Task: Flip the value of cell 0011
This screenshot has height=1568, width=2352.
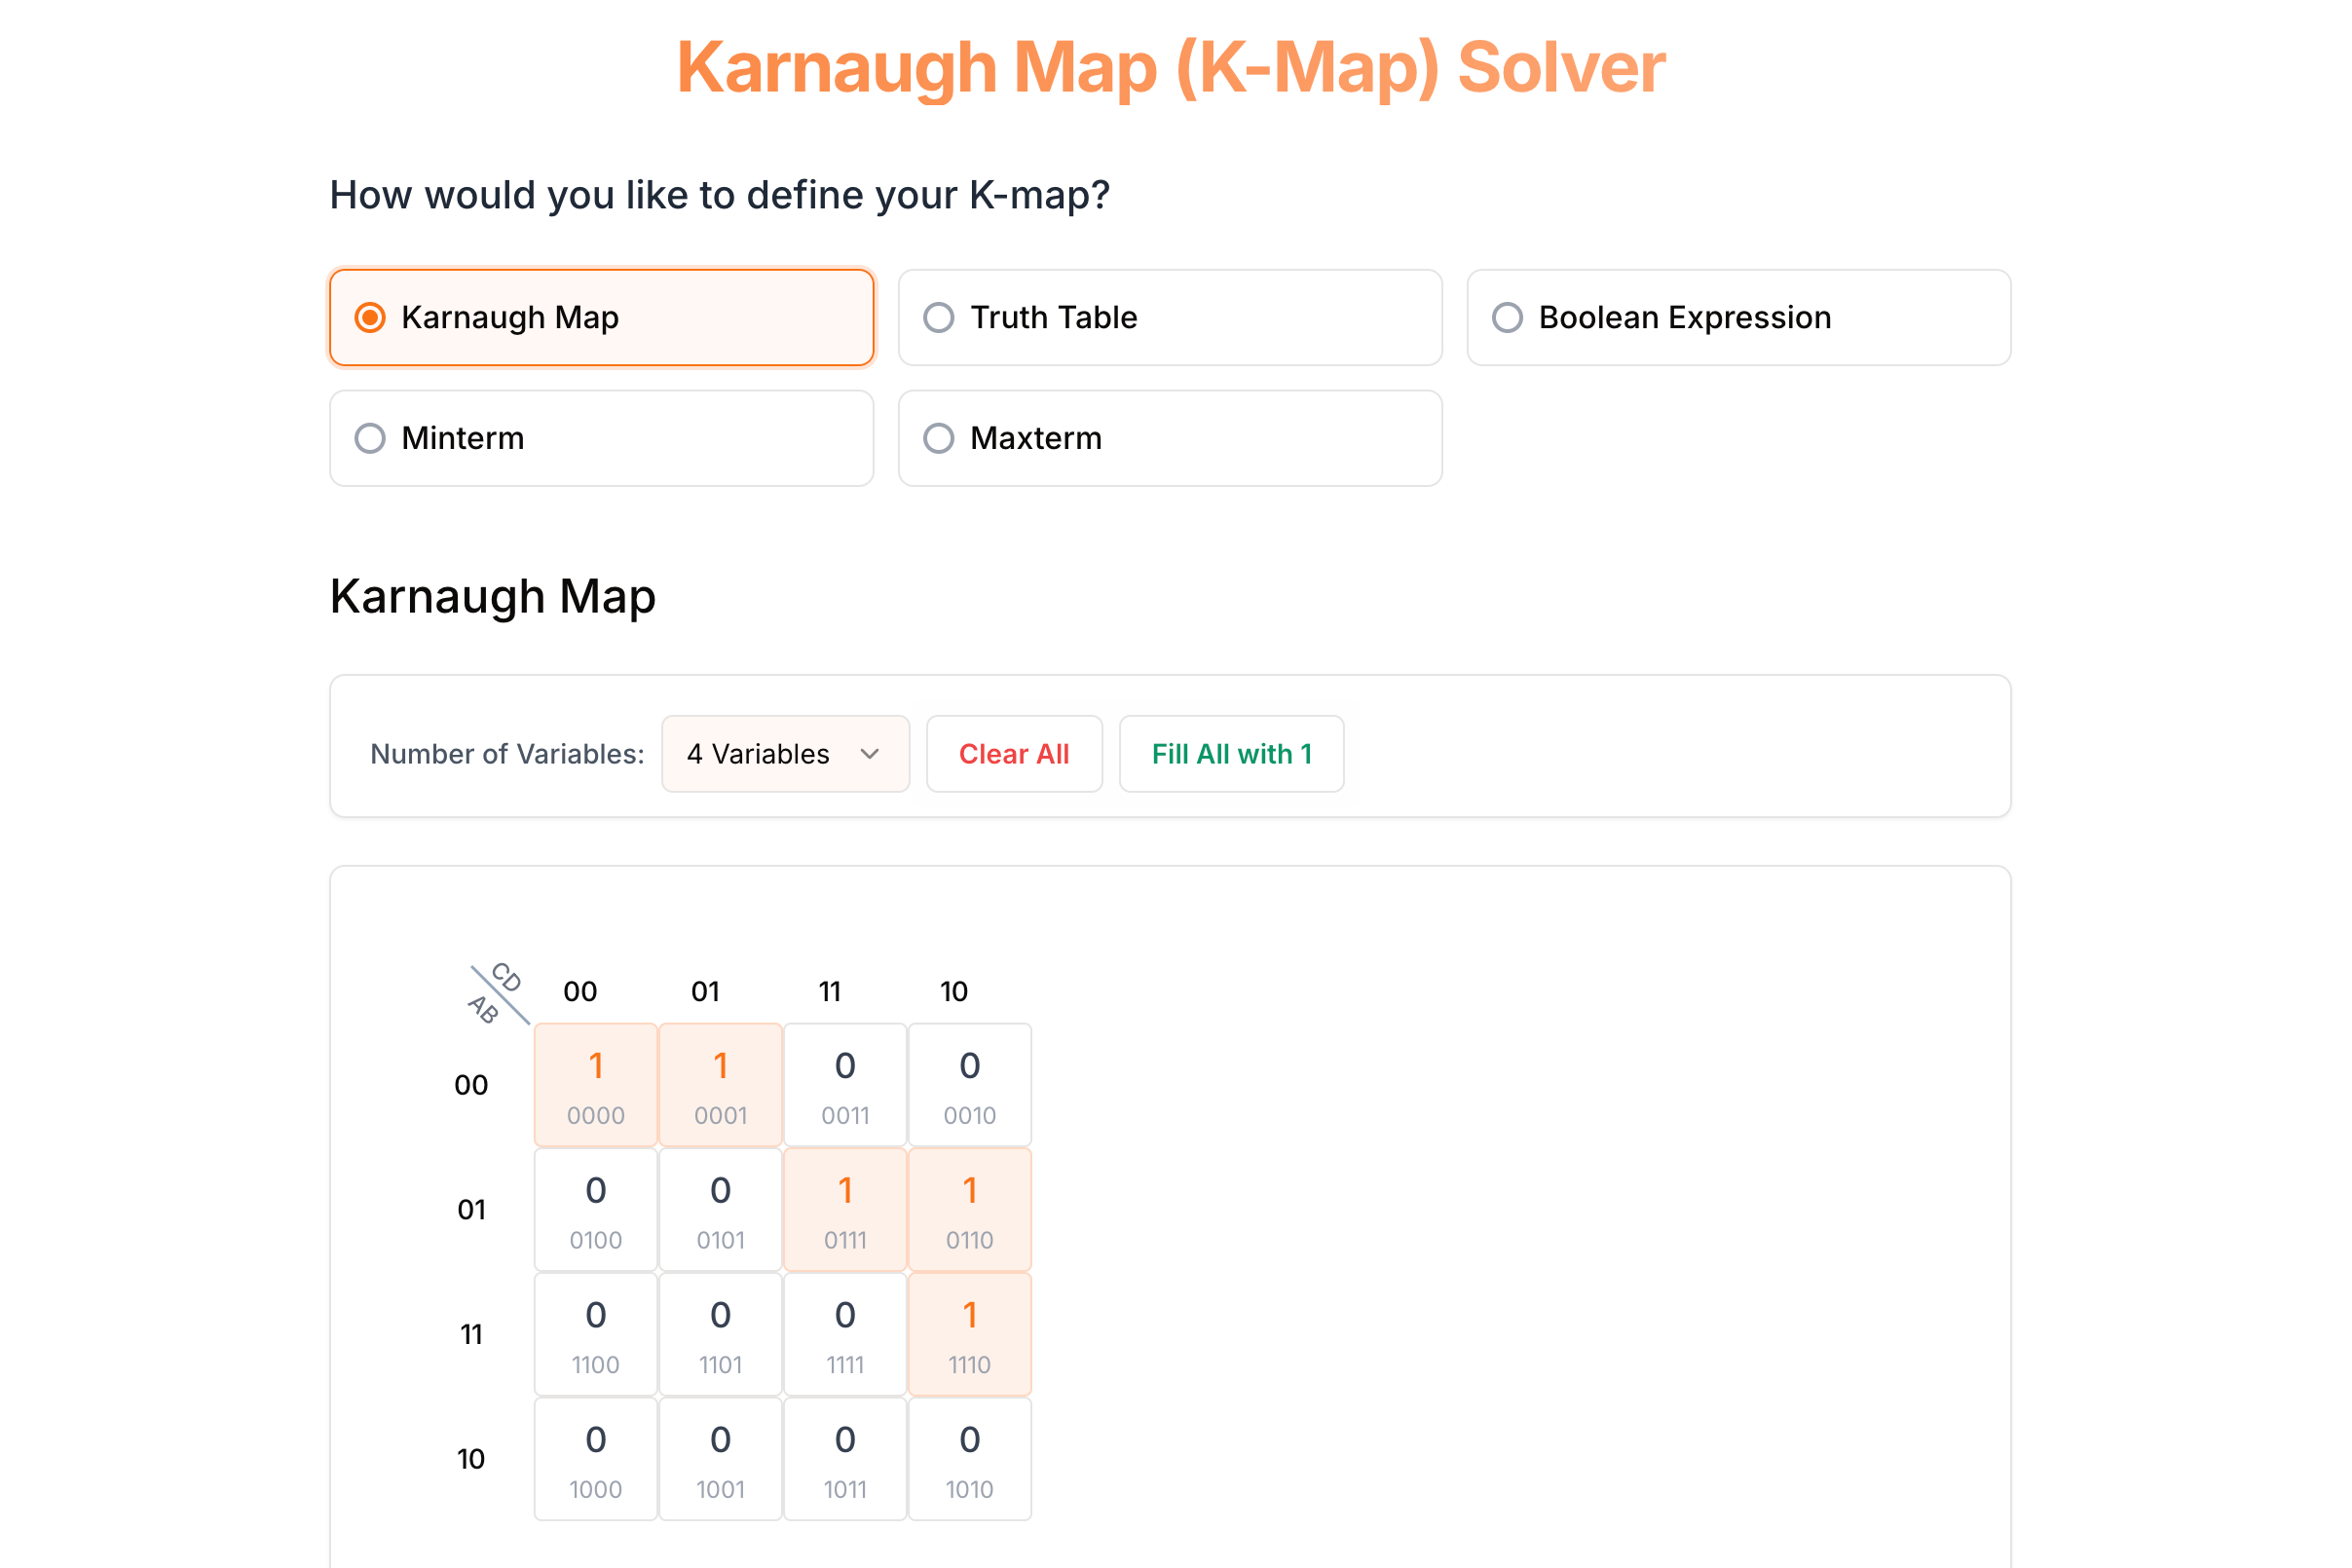Action: pyautogui.click(x=845, y=1085)
